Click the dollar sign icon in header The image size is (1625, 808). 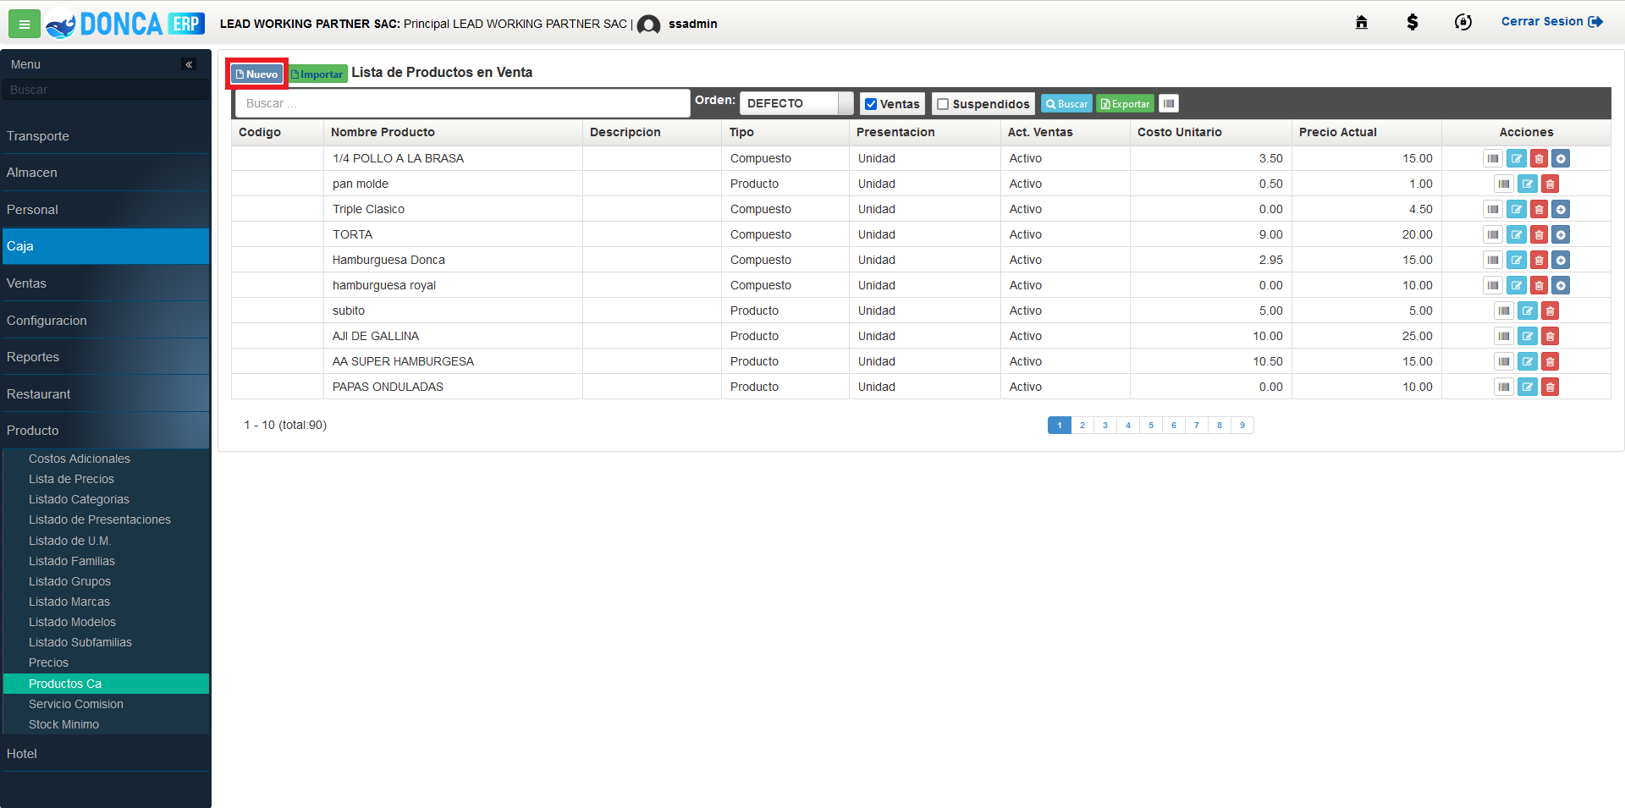point(1412,22)
